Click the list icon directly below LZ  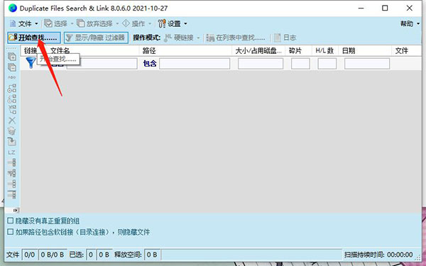[x=11, y=162]
